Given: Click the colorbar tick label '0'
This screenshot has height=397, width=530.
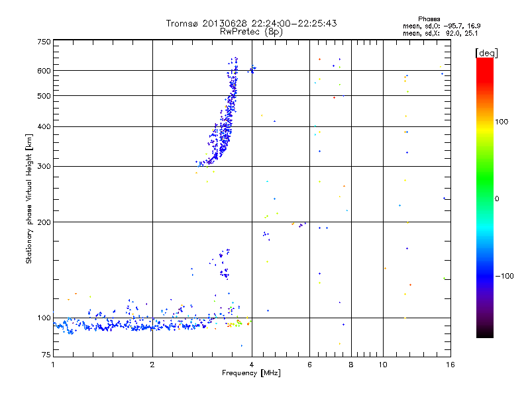Looking at the screenshot, I should pos(497,199).
